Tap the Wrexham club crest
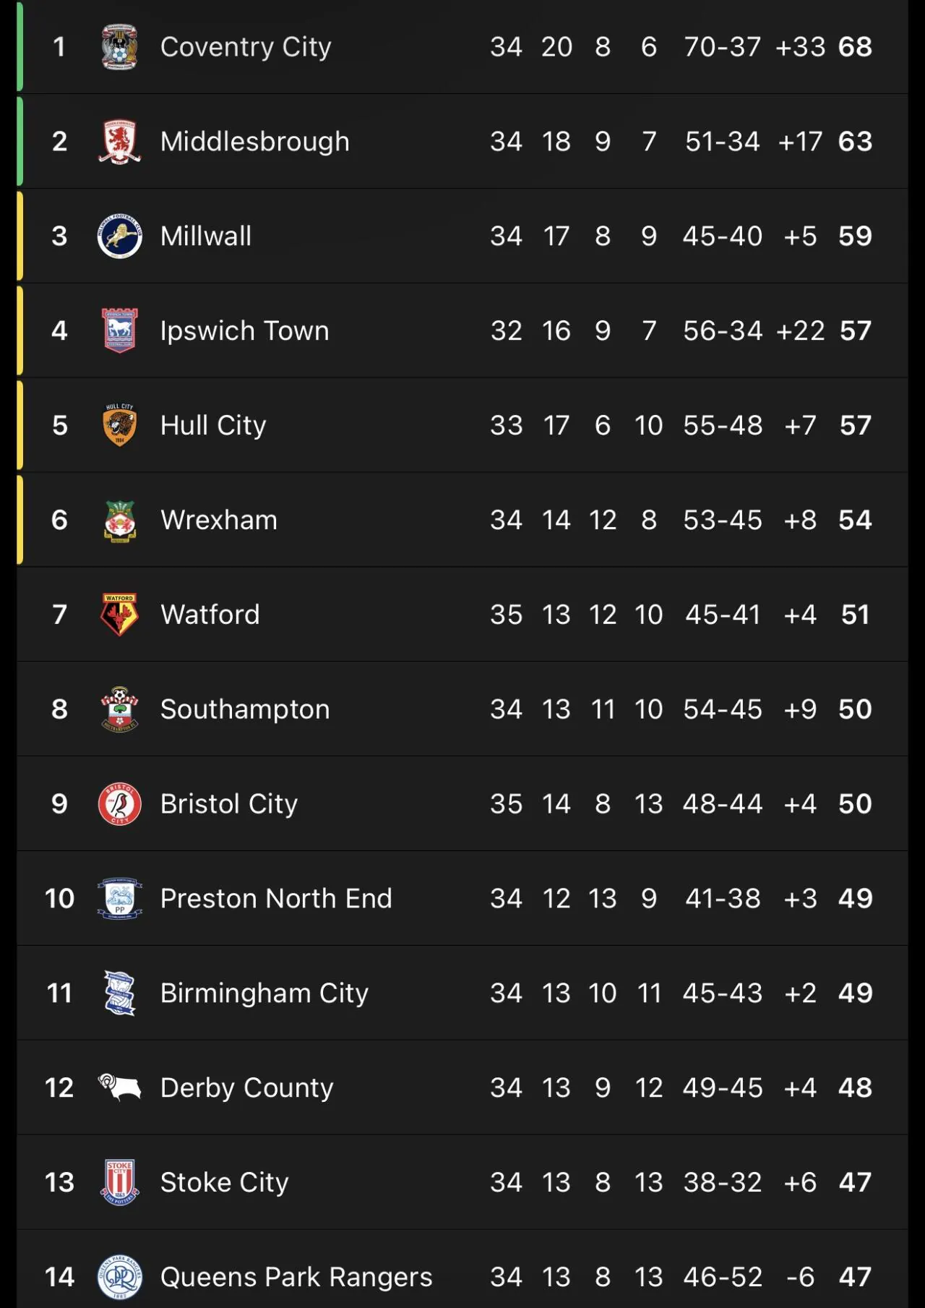This screenshot has width=925, height=1308. [x=119, y=521]
